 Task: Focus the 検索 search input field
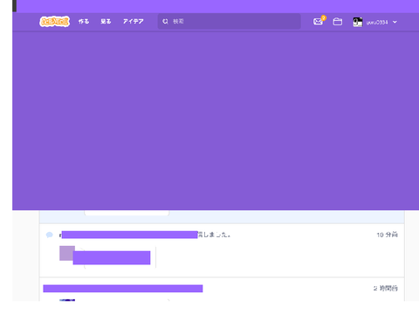pyautogui.click(x=230, y=21)
